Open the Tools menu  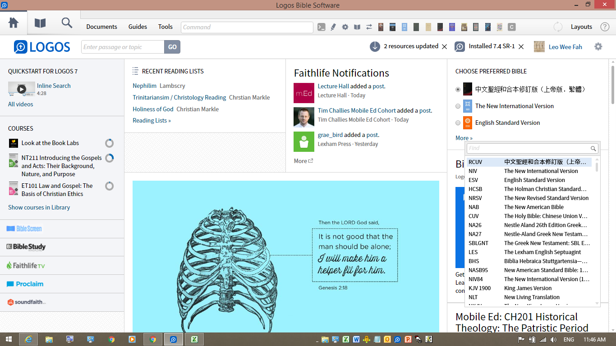tap(165, 27)
